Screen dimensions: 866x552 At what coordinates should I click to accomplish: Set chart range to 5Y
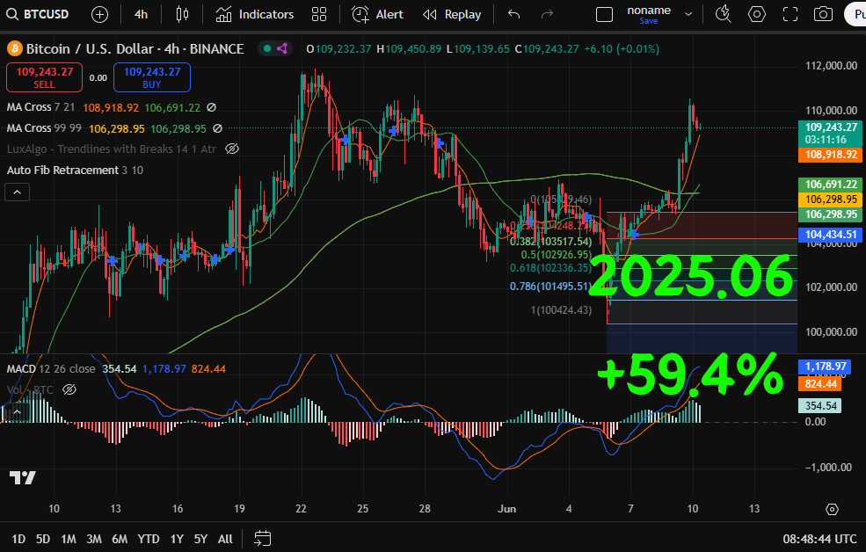pos(200,539)
